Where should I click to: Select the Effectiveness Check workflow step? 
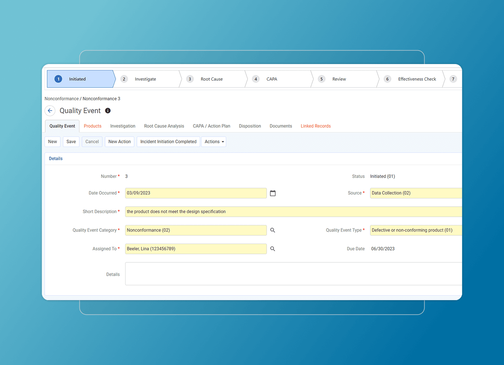(x=417, y=79)
